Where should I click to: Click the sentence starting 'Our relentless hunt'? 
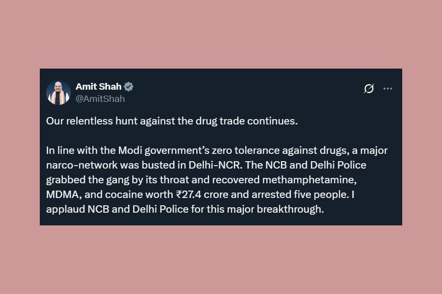[172, 121]
